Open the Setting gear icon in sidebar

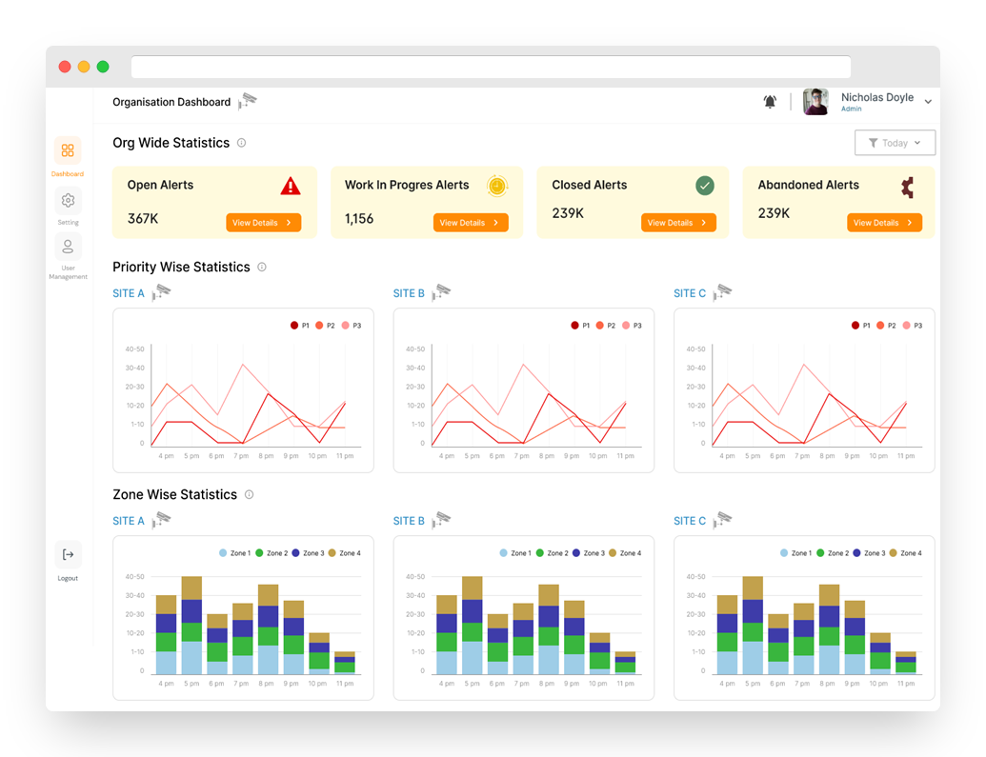[68, 201]
